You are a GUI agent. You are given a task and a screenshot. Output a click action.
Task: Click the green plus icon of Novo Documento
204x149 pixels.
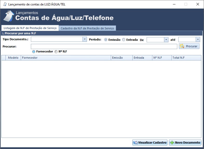tap(172, 143)
